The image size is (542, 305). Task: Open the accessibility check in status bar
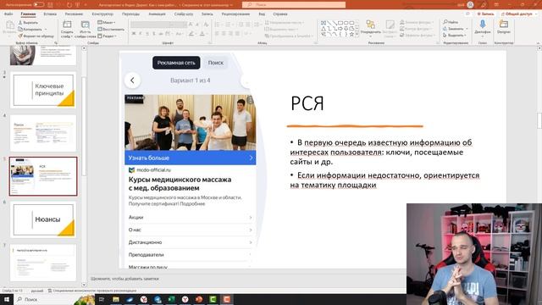pyautogui.click(x=92, y=291)
